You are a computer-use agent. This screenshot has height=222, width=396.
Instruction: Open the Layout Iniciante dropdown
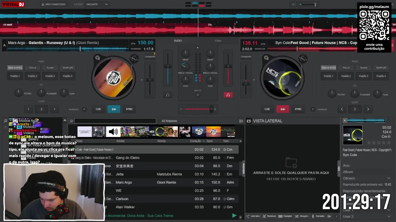click(97, 4)
